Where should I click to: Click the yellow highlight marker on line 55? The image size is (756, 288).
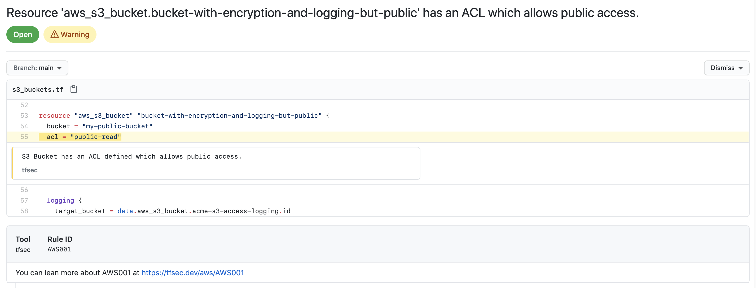point(80,137)
